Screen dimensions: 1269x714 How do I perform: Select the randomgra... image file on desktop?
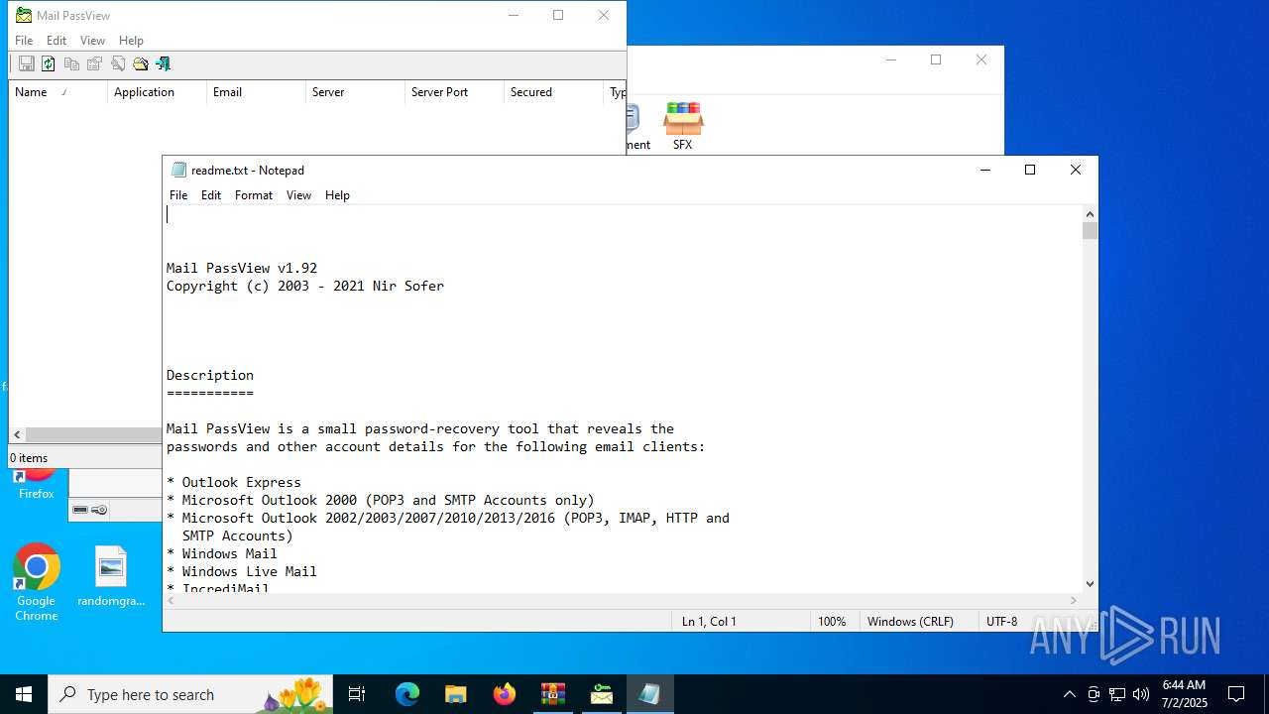pos(111,576)
